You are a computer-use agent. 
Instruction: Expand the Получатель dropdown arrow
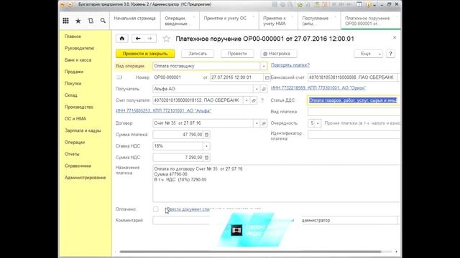(x=257, y=89)
